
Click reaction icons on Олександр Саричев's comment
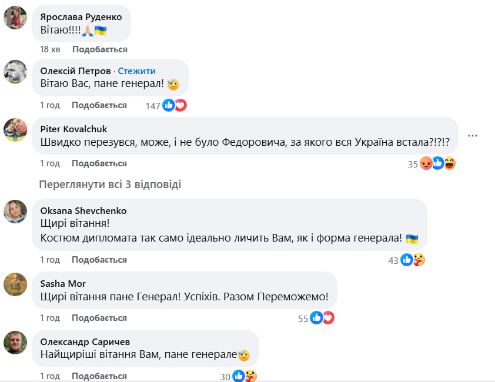click(244, 376)
